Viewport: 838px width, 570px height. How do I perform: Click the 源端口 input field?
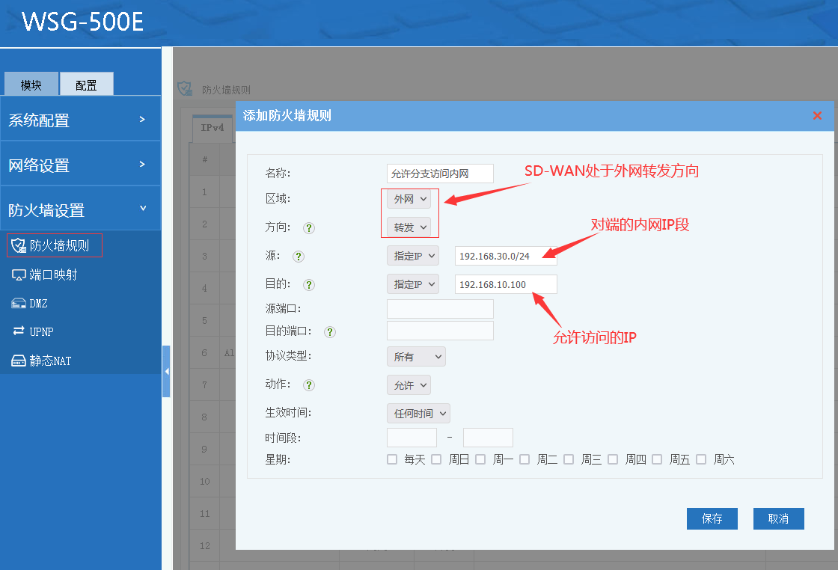[440, 308]
